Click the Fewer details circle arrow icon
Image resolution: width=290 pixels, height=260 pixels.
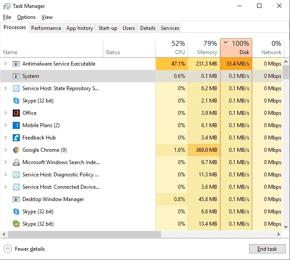[x=7, y=249]
